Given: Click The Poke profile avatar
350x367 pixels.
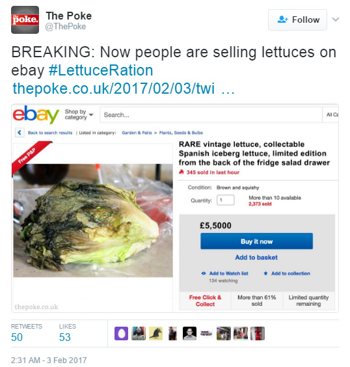Looking at the screenshot, I should [x=25, y=20].
